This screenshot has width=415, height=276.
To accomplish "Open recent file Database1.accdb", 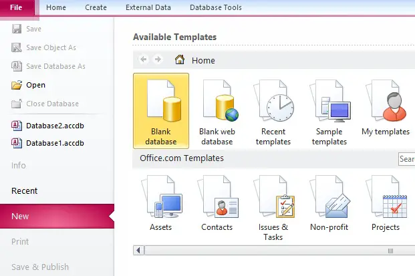I will point(55,143).
